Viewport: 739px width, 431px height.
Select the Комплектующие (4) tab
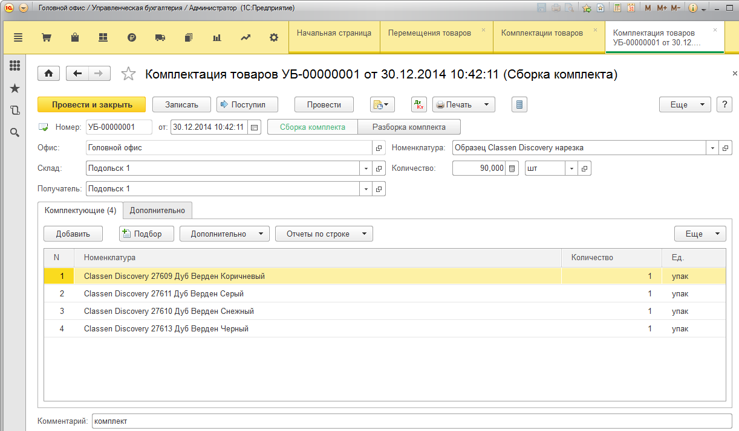(80, 211)
